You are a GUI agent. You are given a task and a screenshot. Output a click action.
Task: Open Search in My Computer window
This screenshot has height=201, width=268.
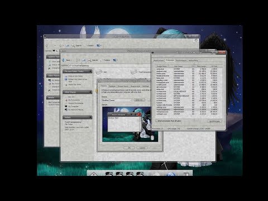click(76, 45)
